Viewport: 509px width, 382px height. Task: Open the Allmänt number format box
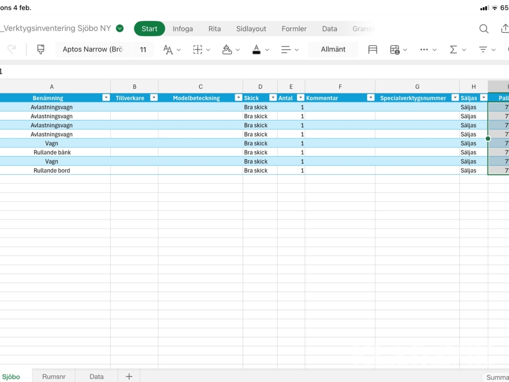click(333, 50)
